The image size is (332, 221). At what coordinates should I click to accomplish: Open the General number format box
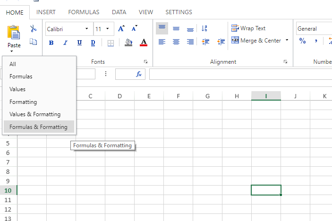click(x=314, y=29)
